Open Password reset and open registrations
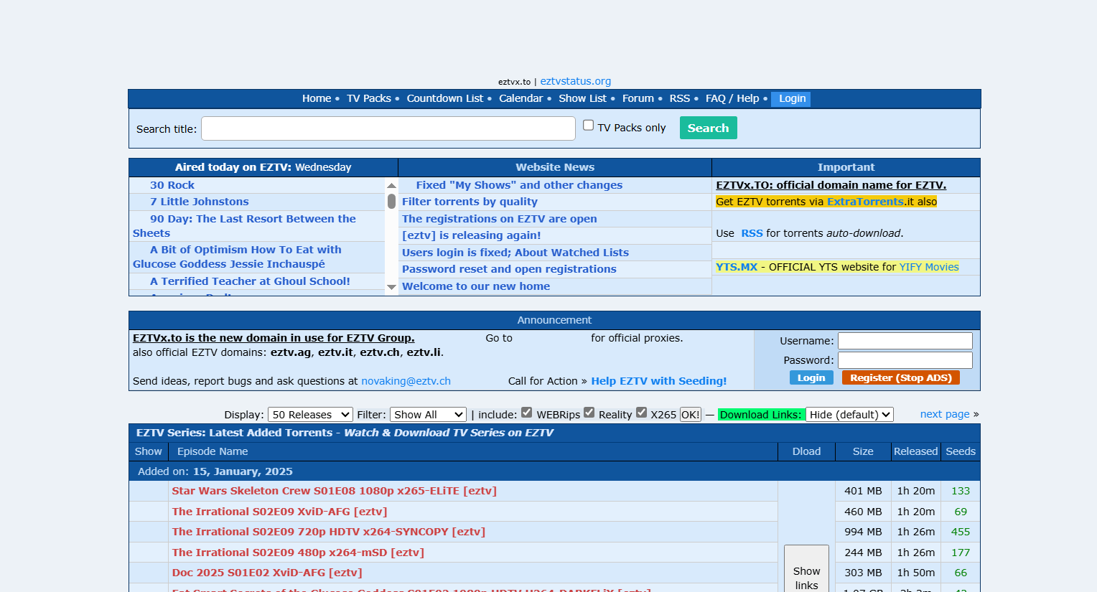This screenshot has width=1097, height=592. click(x=509, y=269)
